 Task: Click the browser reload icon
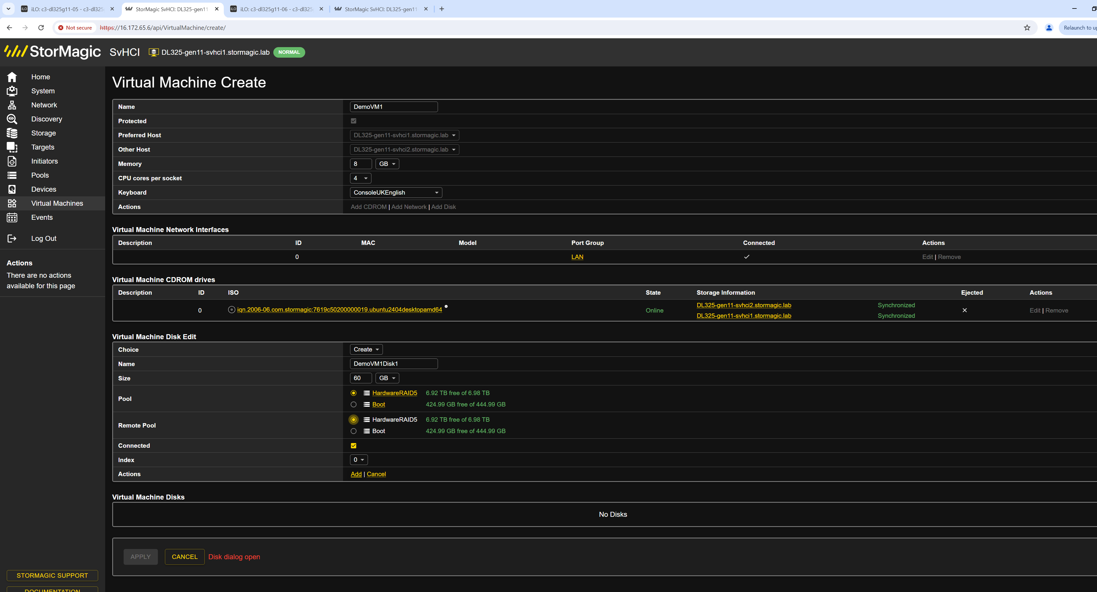pyautogui.click(x=41, y=28)
